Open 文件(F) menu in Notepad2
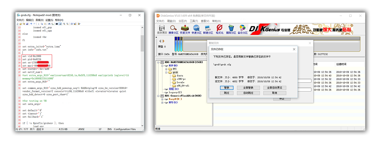 click(20, 20)
